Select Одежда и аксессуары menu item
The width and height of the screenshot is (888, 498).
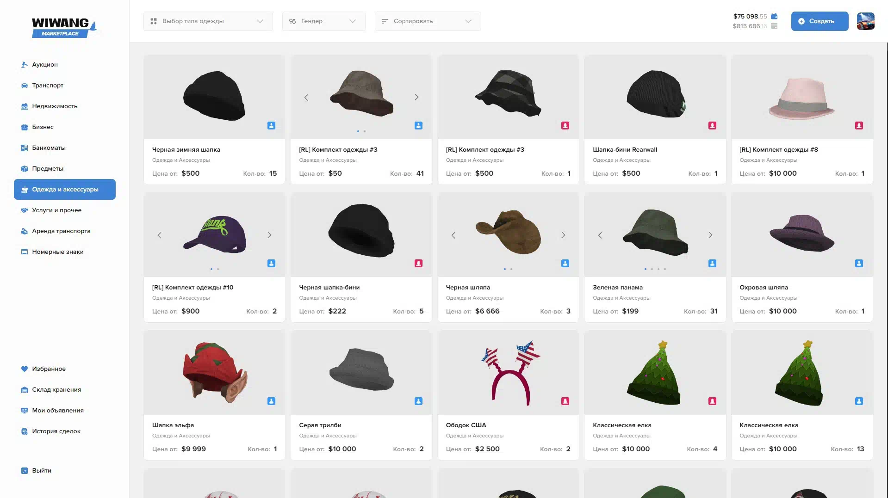pos(65,190)
